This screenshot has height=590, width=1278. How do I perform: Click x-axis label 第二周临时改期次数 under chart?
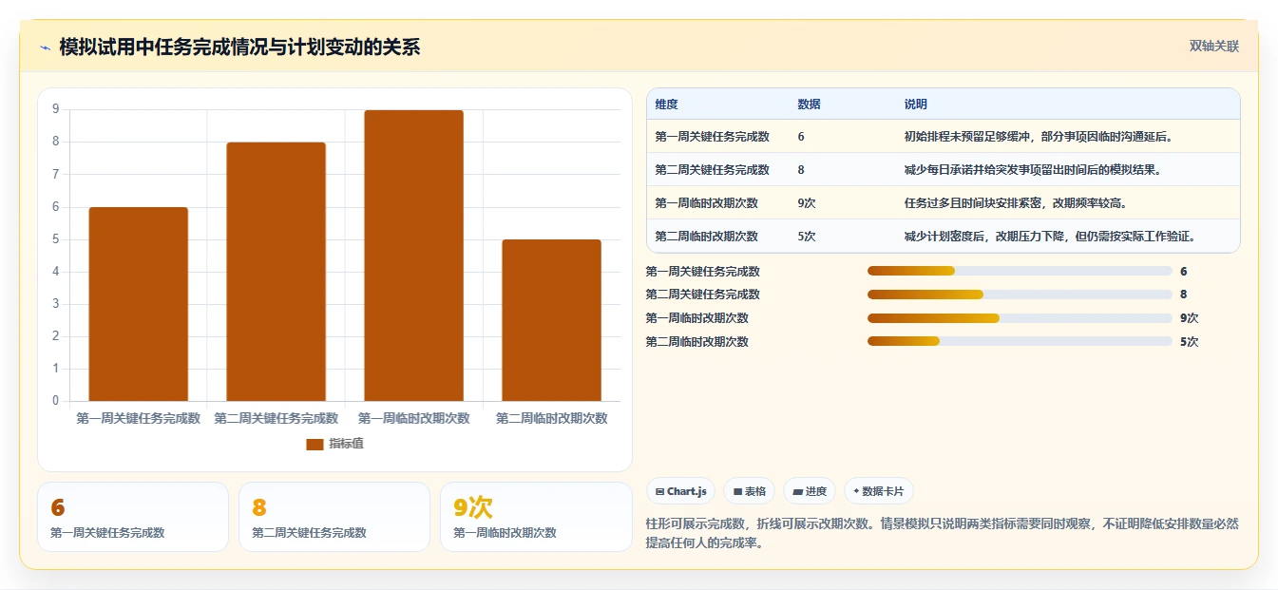pyautogui.click(x=552, y=418)
